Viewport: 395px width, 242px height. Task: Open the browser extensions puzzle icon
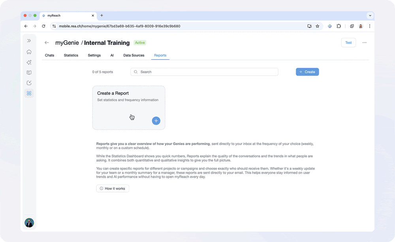coord(339,26)
